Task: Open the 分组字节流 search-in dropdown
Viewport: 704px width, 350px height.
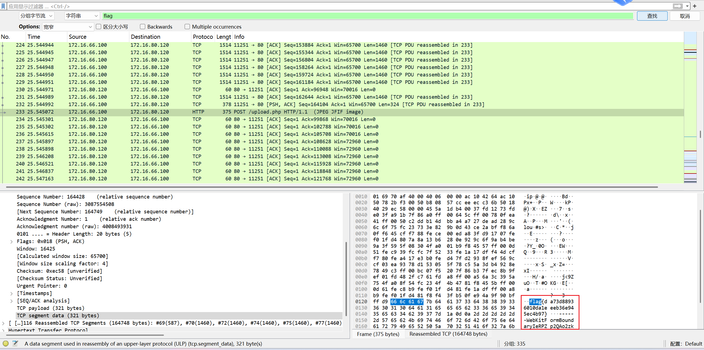Action: (x=36, y=16)
